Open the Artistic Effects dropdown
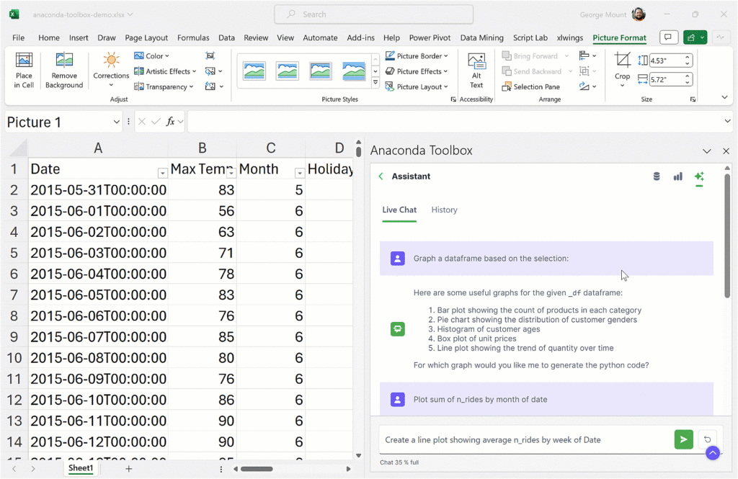This screenshot has width=738, height=479. point(166,71)
